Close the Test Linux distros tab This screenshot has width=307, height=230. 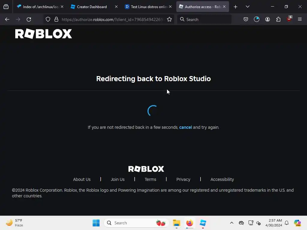[x=170, y=7]
